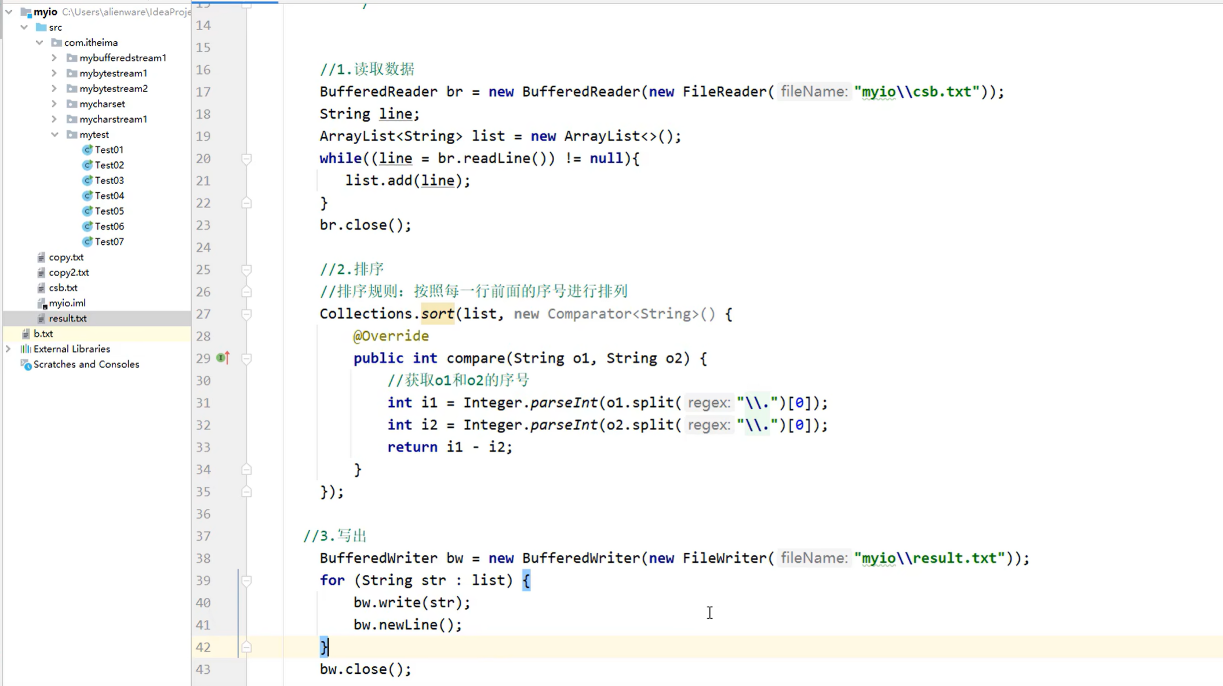
Task: Select the copy2.txt file icon
Action: point(41,272)
